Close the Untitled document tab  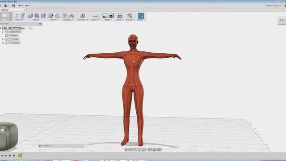(x=25, y=10)
